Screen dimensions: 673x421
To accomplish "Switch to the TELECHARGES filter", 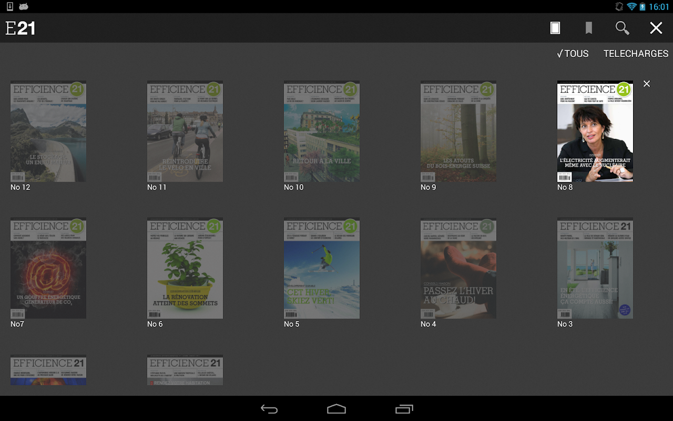I will [636, 54].
